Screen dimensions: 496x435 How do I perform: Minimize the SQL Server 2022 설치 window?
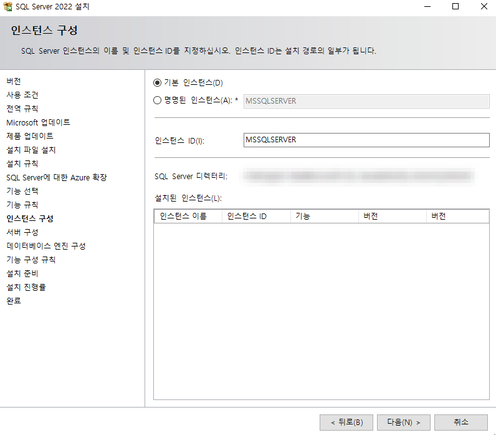[x=427, y=6]
